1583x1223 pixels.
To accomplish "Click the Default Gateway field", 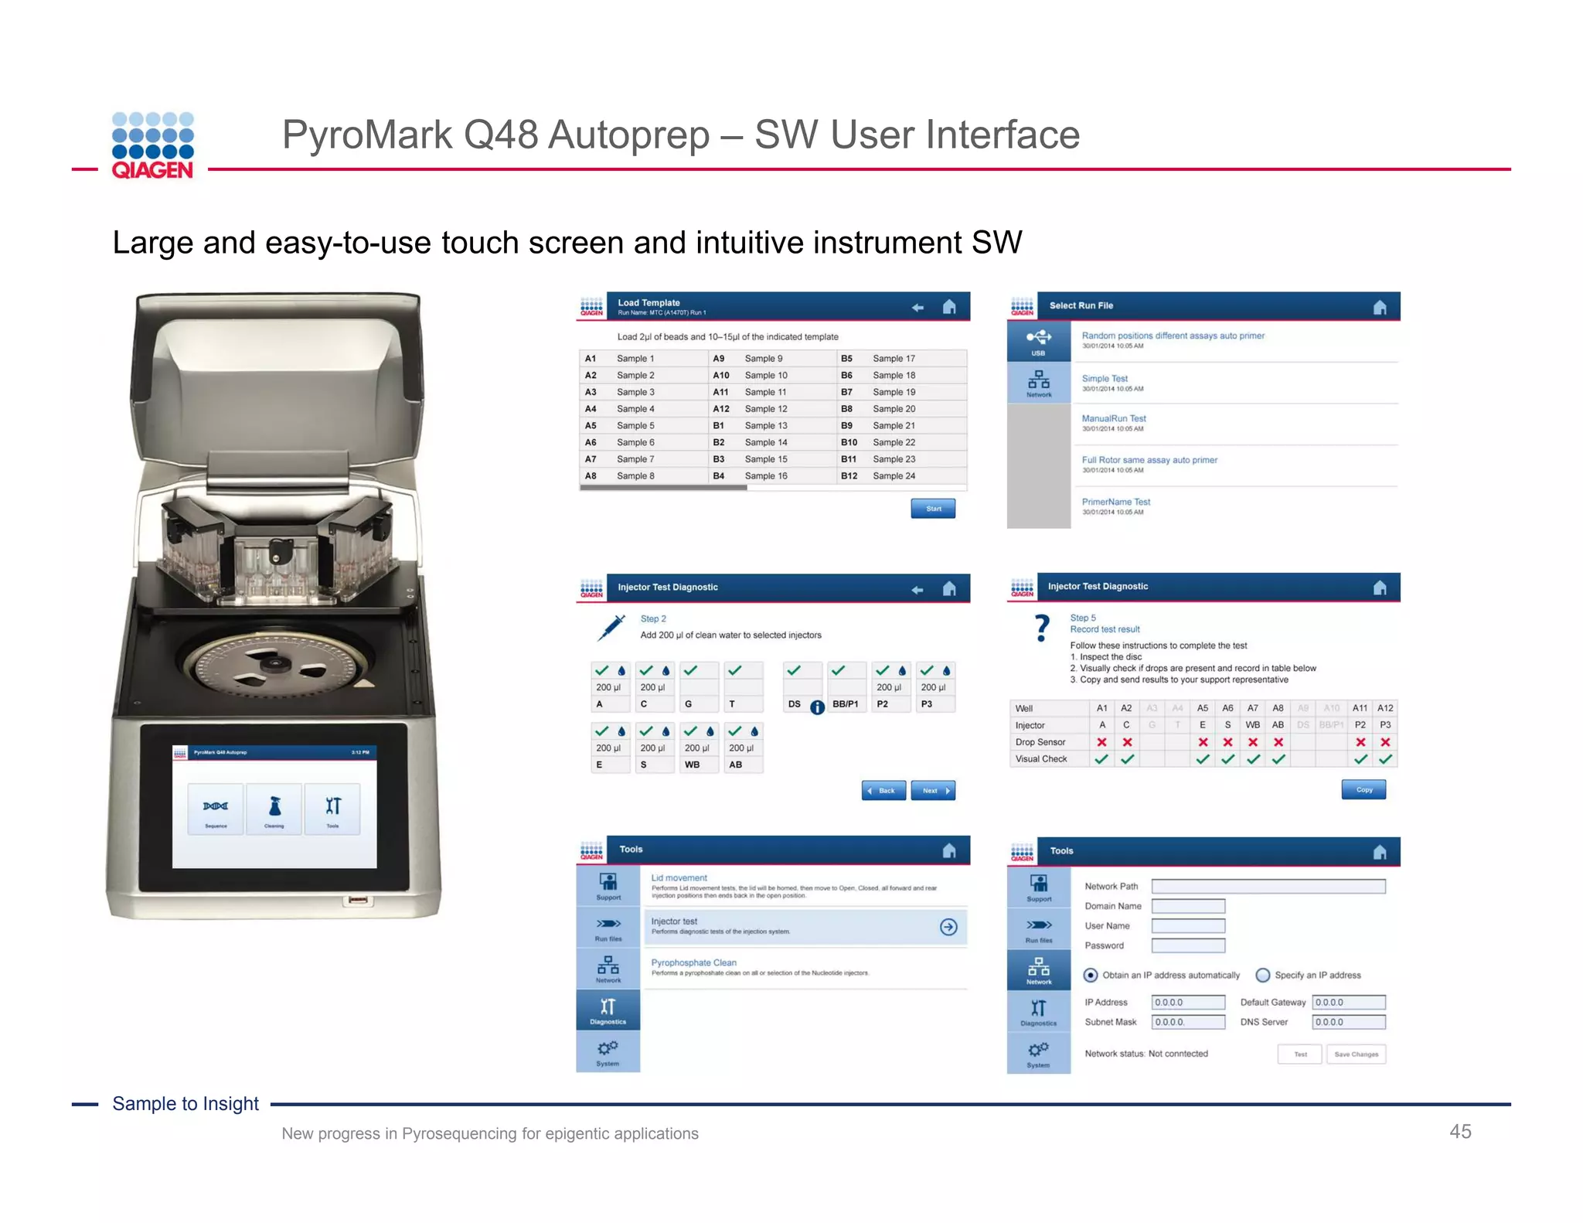I will 1349,1003.
